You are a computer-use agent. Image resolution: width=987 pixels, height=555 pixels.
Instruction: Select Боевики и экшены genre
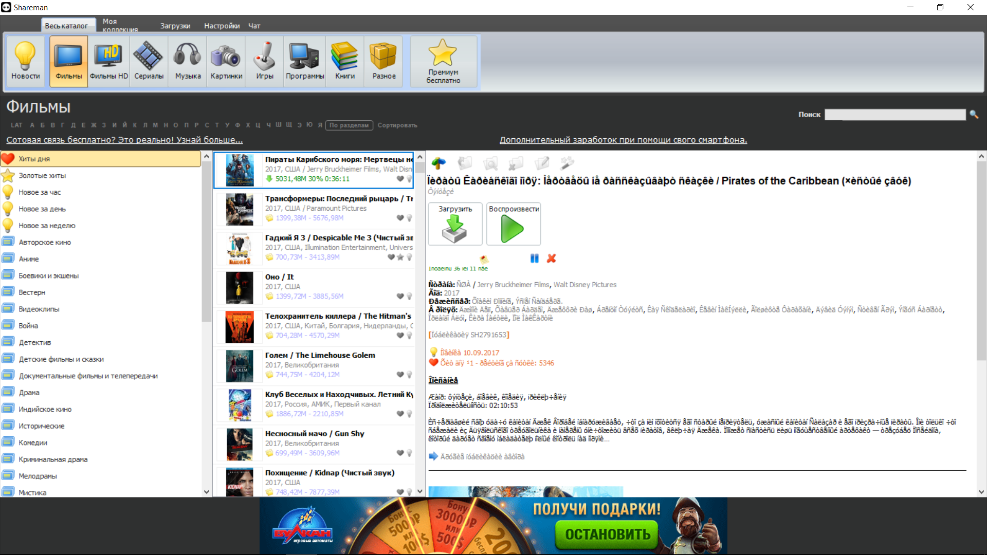101,275
